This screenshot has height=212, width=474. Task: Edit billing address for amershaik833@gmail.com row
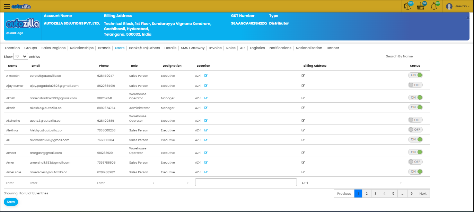point(303,163)
